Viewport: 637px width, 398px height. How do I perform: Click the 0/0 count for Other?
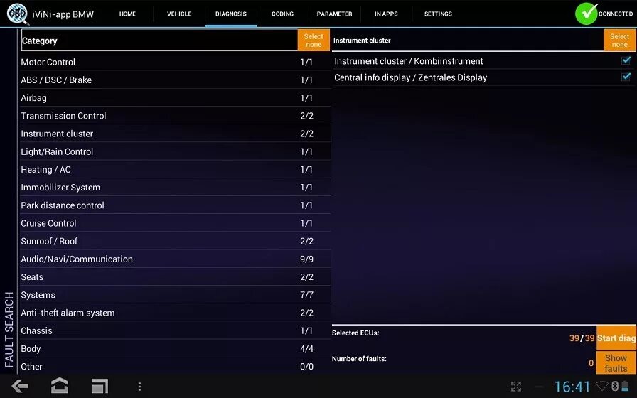point(306,366)
